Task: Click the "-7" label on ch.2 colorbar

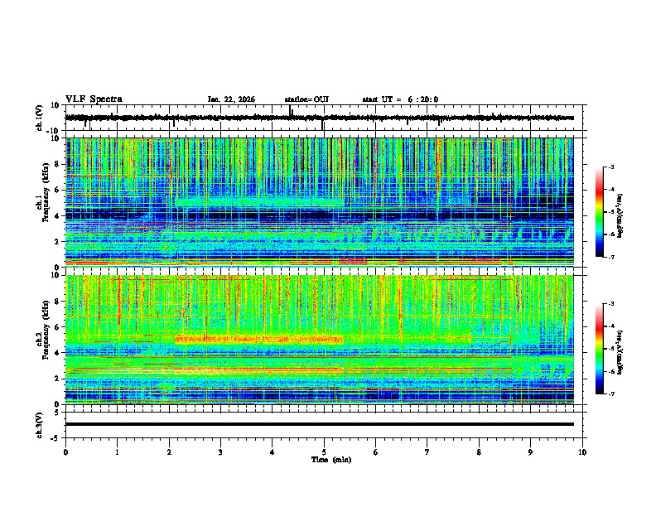Action: tap(610, 394)
